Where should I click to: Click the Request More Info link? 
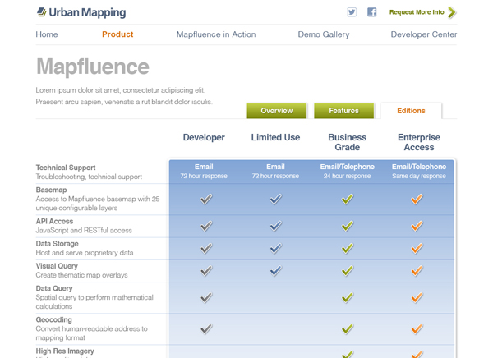417,12
